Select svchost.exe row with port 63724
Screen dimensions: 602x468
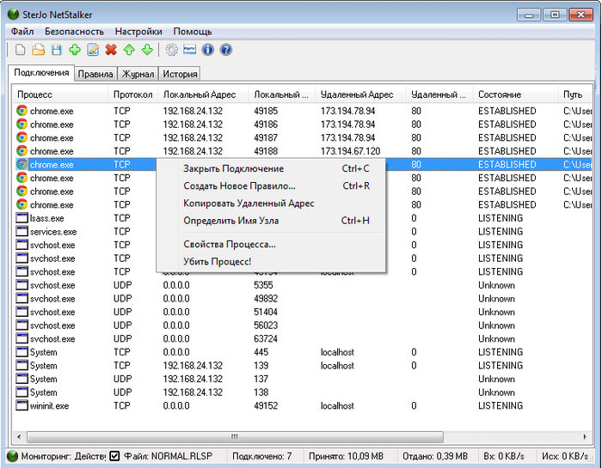(x=303, y=339)
